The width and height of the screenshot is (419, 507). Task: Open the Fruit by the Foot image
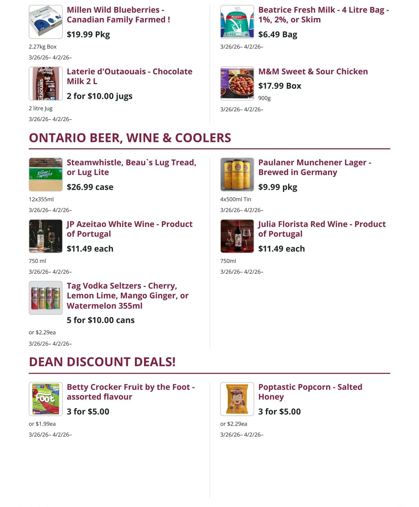45,399
